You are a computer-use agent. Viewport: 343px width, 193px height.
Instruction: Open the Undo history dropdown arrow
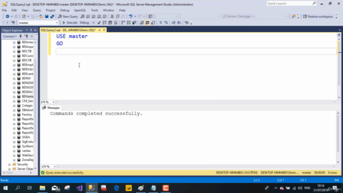[x=135, y=17]
